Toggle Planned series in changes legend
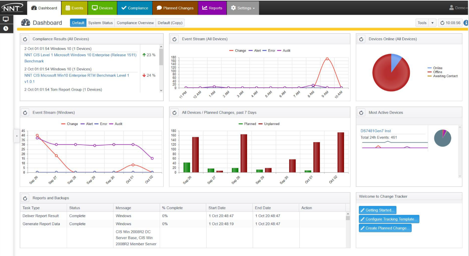Image resolution: width=469 pixels, height=256 pixels. pos(247,124)
